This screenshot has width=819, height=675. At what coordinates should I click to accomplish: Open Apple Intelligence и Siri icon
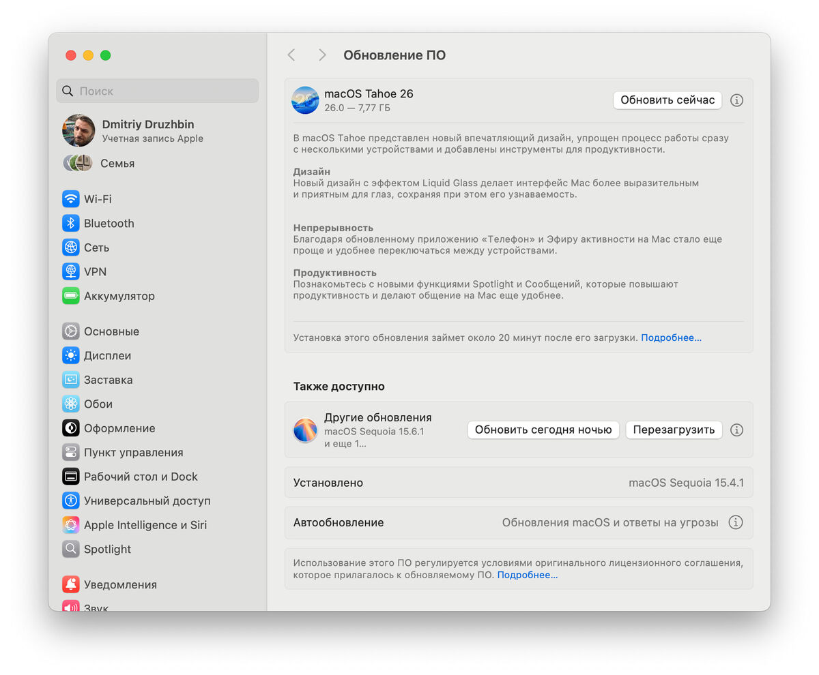coord(71,525)
